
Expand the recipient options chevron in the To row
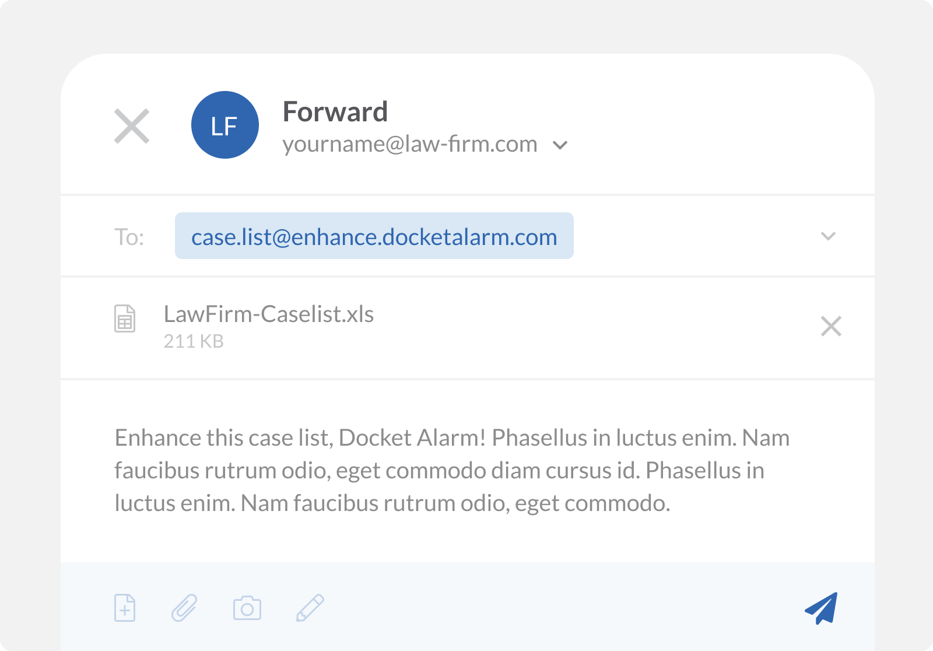coord(828,236)
